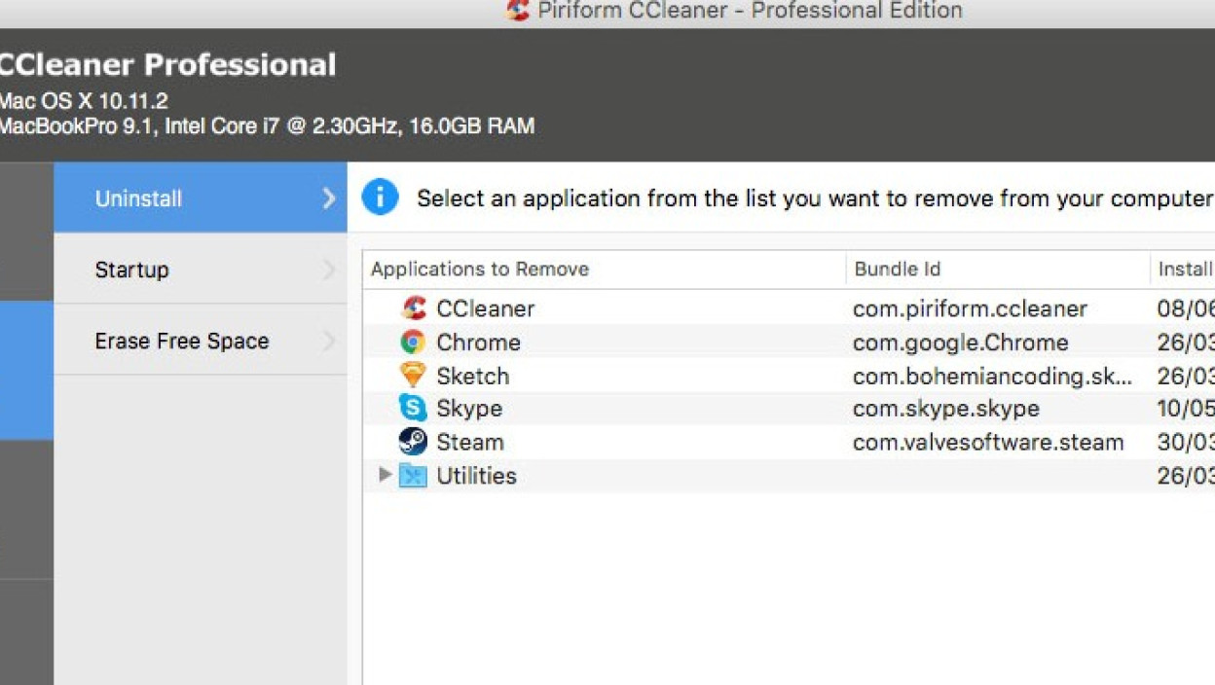Select the Sketch application name
1215x685 pixels.
472,376
